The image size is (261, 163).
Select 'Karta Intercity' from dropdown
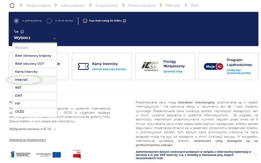point(34,72)
